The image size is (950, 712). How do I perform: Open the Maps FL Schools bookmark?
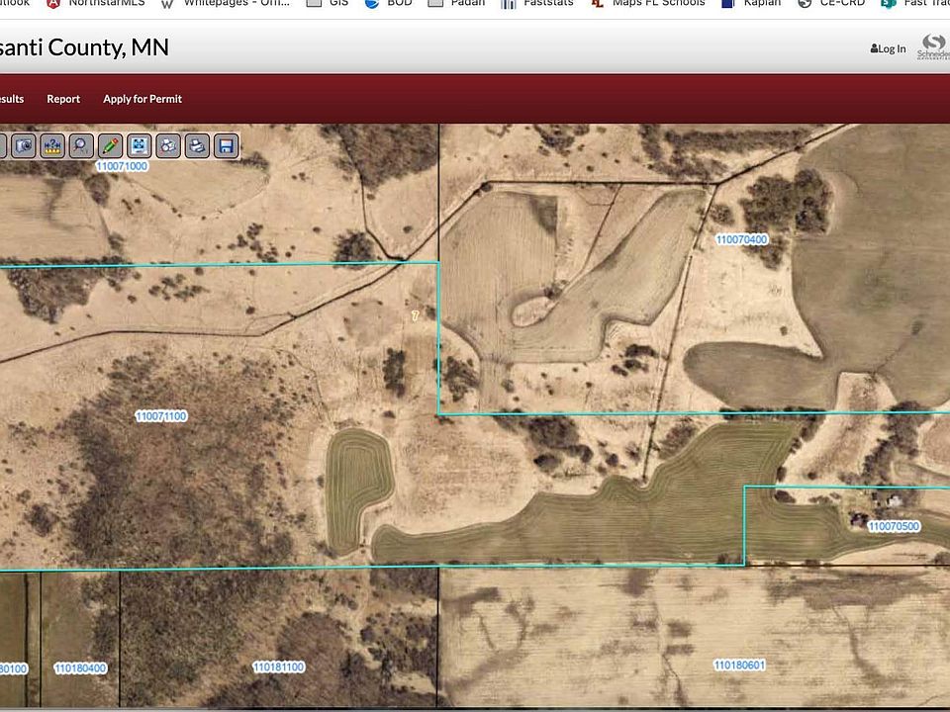pos(648,3)
